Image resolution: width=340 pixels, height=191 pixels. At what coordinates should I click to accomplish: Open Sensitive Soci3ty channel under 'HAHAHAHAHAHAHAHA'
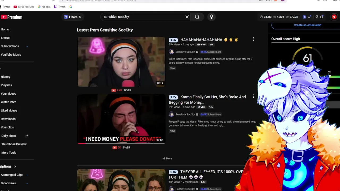(185, 52)
